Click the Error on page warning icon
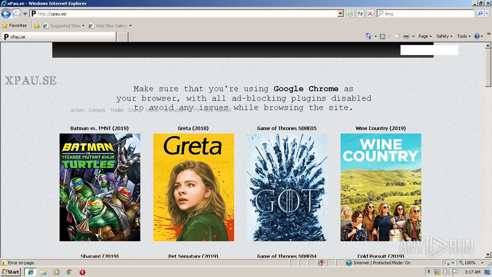This screenshot has width=492, height=277. 4,263
